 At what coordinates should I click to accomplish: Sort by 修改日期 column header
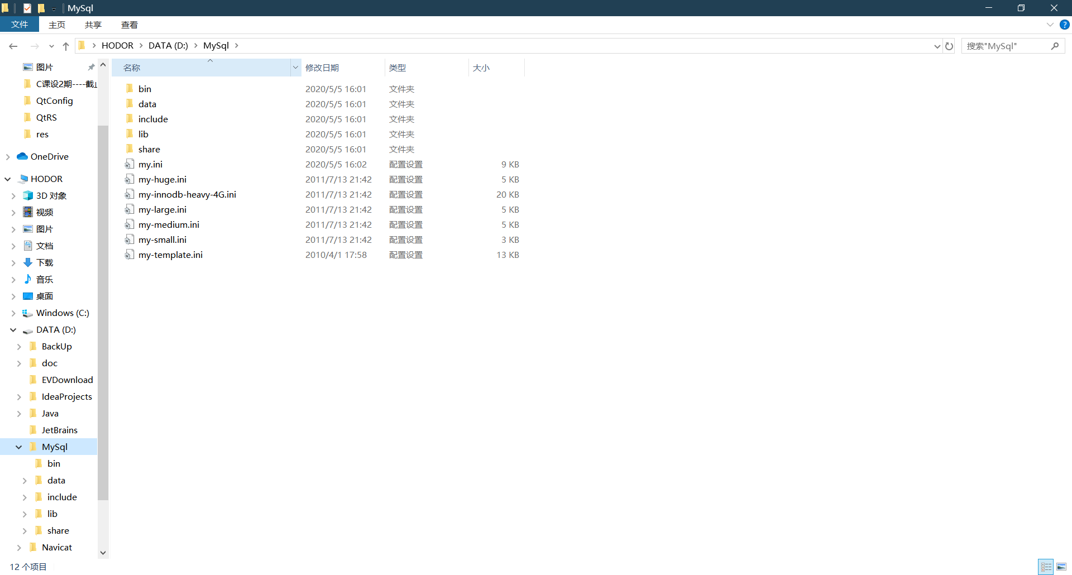(343, 68)
